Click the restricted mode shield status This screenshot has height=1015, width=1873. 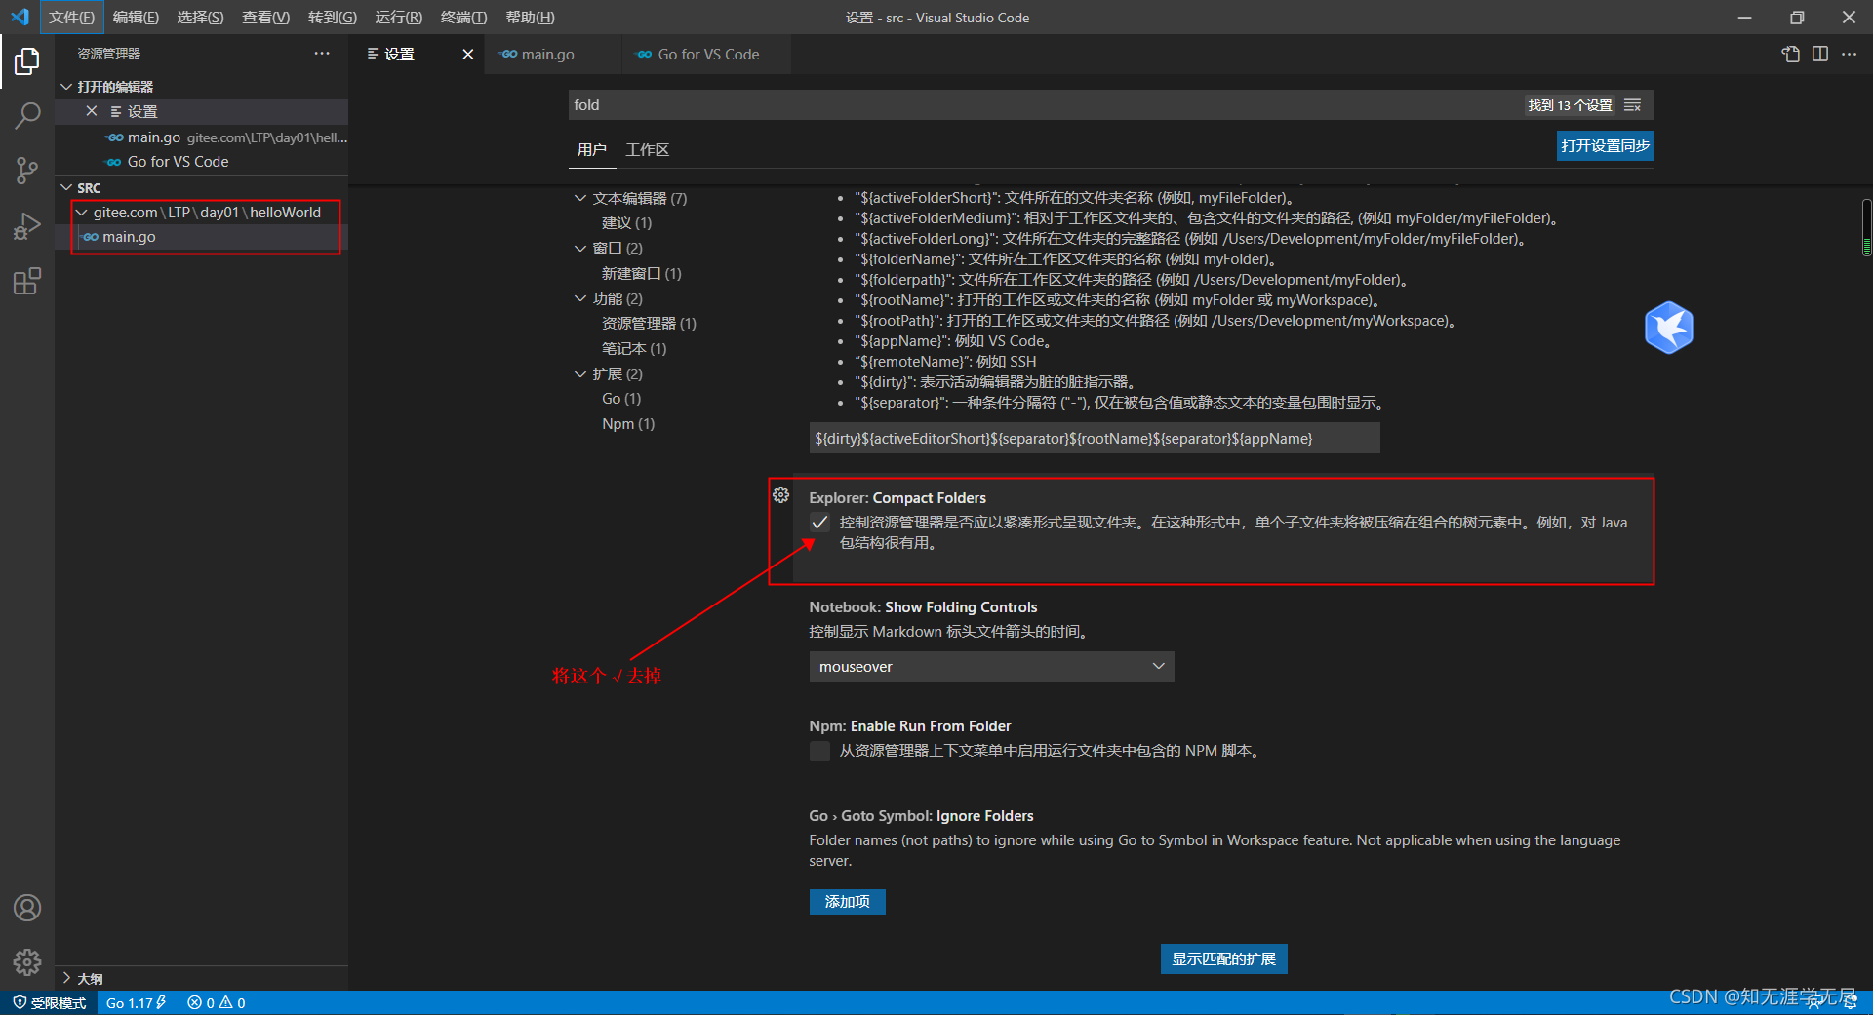click(49, 1003)
